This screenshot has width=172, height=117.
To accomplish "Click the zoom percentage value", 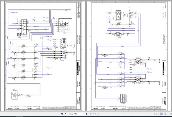I will [171, 114].
